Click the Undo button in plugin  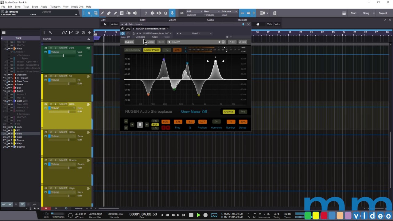[150, 42]
